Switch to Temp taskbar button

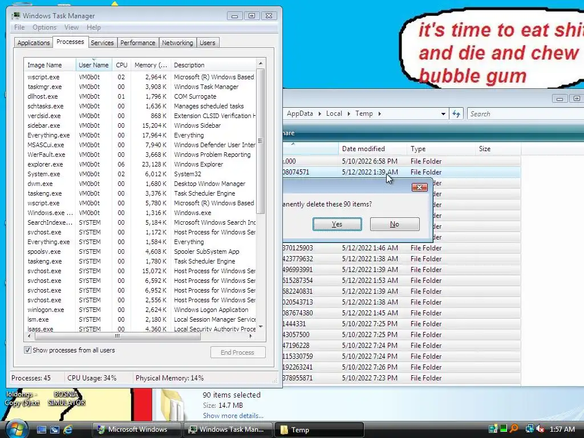(318, 429)
